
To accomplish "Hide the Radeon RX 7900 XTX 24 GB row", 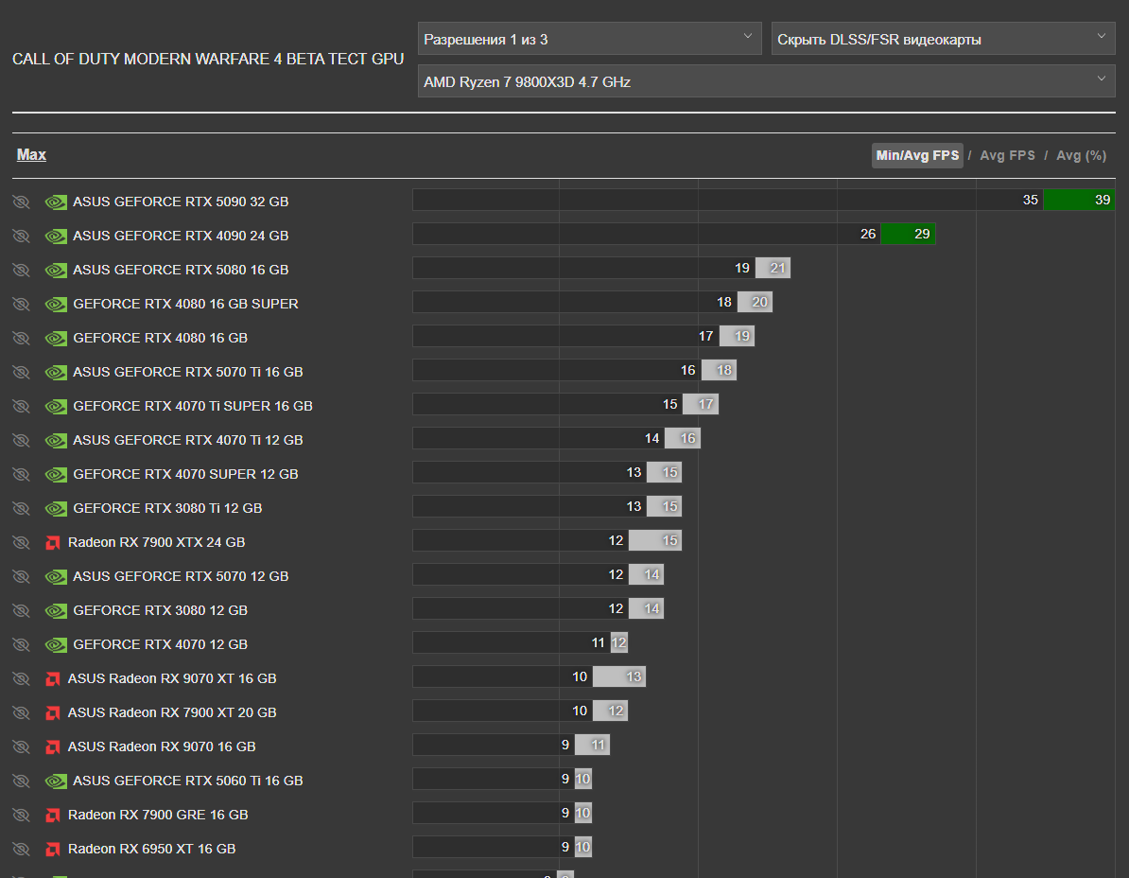I will [21, 543].
